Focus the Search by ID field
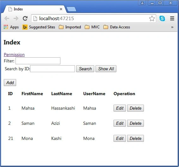Screen dimensions: 179x167 click(52, 69)
